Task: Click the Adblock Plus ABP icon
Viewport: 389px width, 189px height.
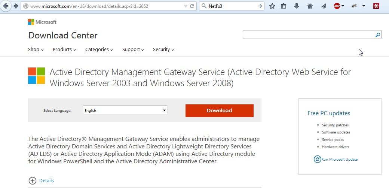Action: click(x=337, y=6)
